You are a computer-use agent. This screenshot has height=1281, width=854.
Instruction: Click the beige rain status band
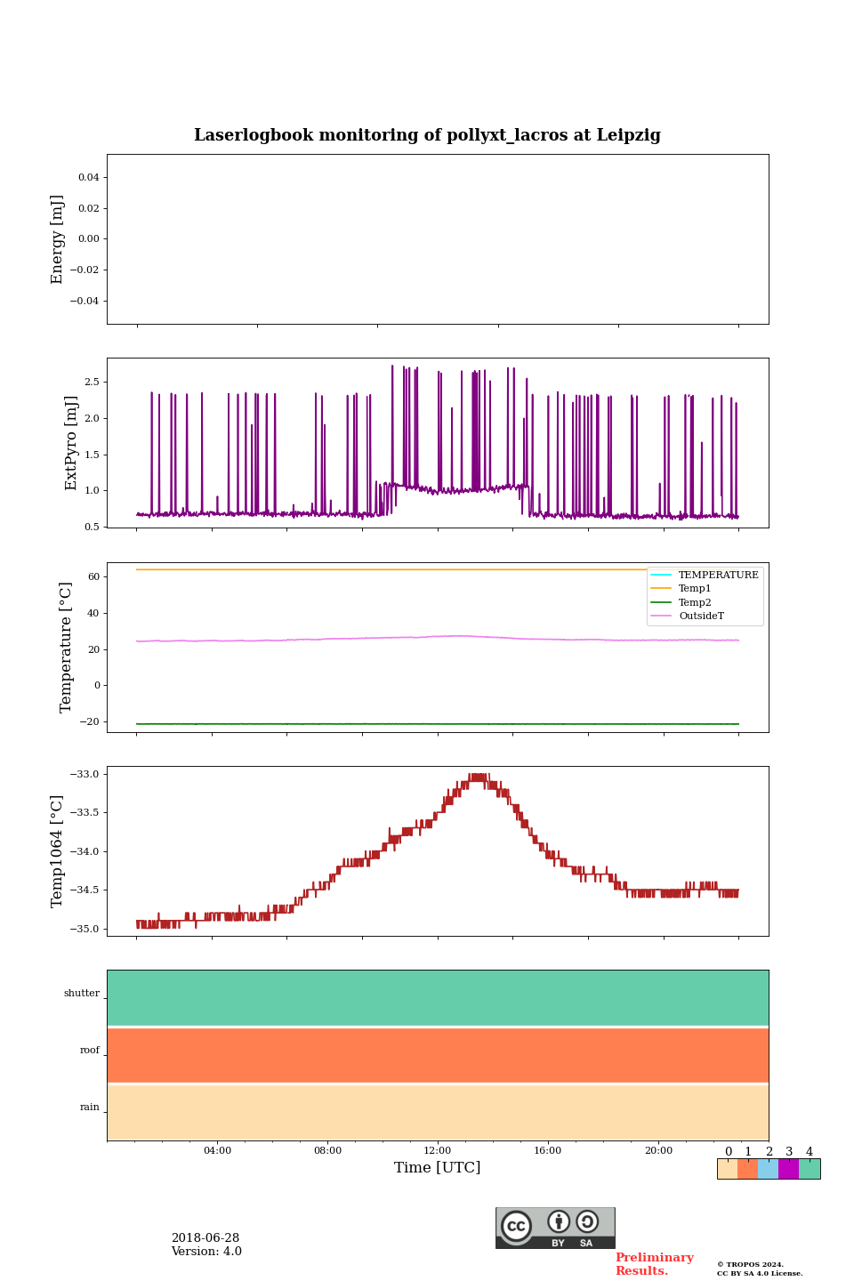438,1112
